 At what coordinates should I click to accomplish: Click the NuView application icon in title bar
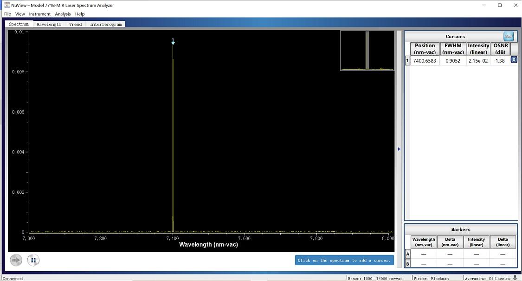coord(7,5)
